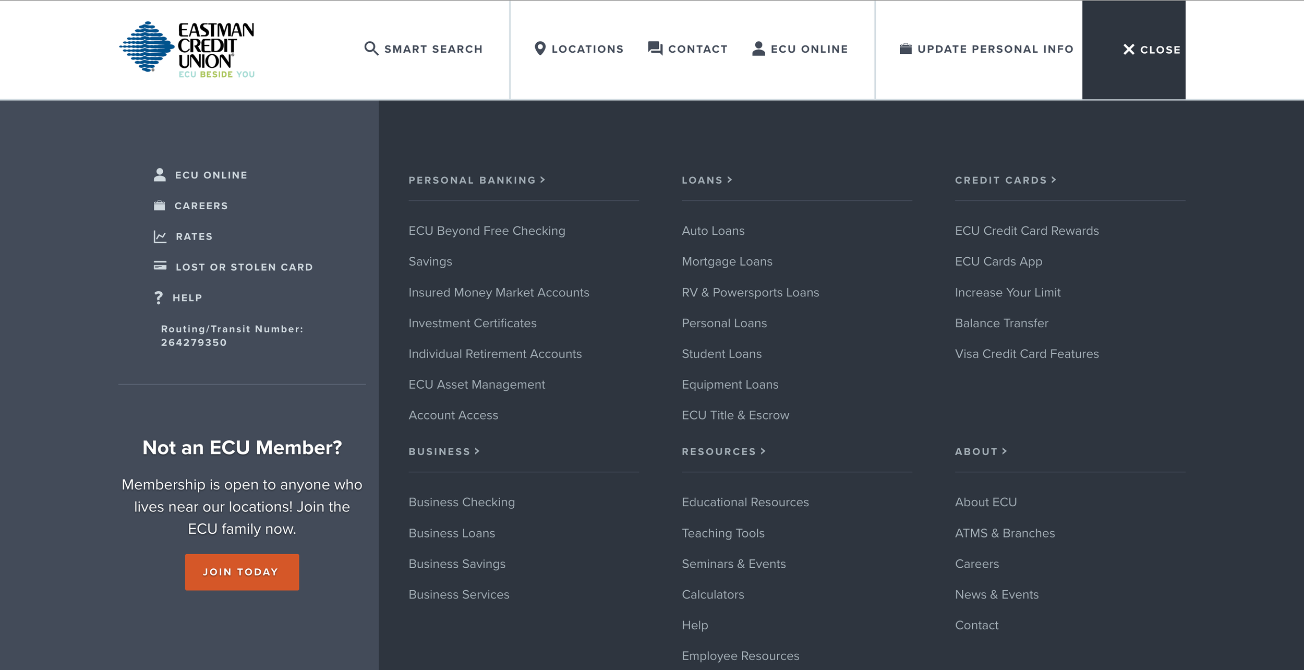This screenshot has height=670, width=1304.
Task: Click the routing number 264279350 text
Action: click(194, 343)
